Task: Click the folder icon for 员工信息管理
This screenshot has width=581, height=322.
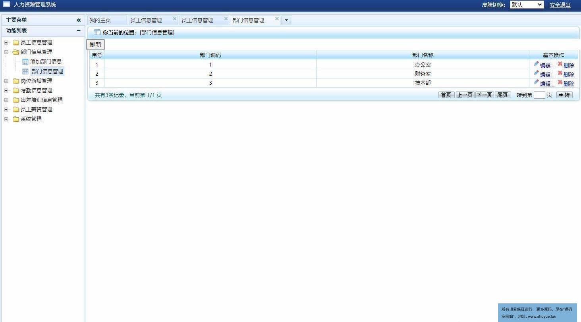Action: (x=16, y=42)
